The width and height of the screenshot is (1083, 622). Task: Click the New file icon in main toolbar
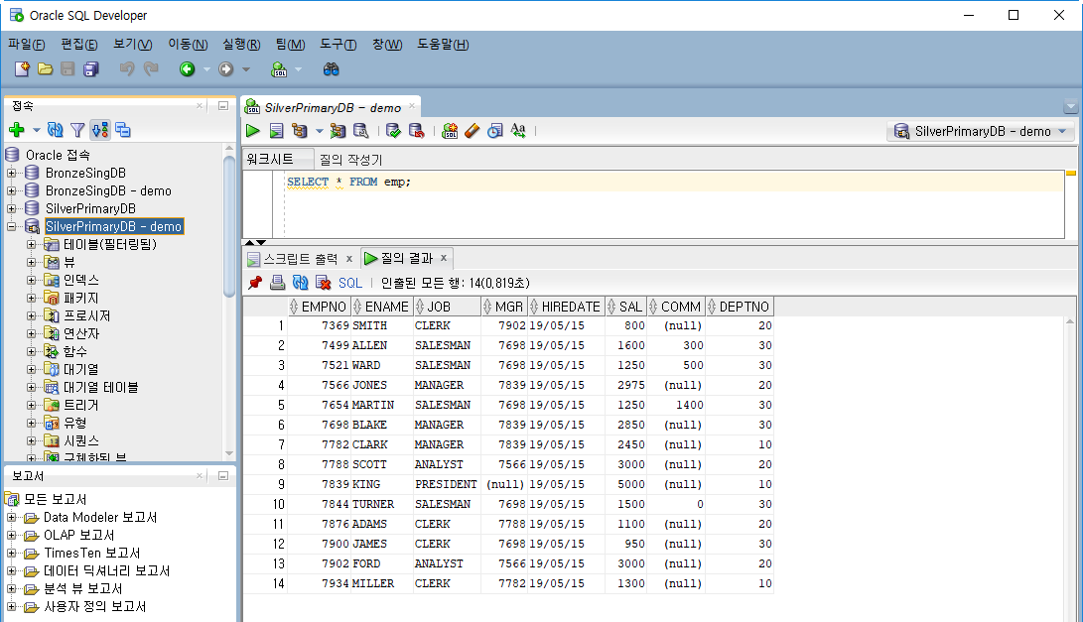click(22, 69)
